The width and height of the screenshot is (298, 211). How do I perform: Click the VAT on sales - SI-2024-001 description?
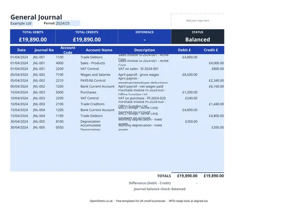139,68
